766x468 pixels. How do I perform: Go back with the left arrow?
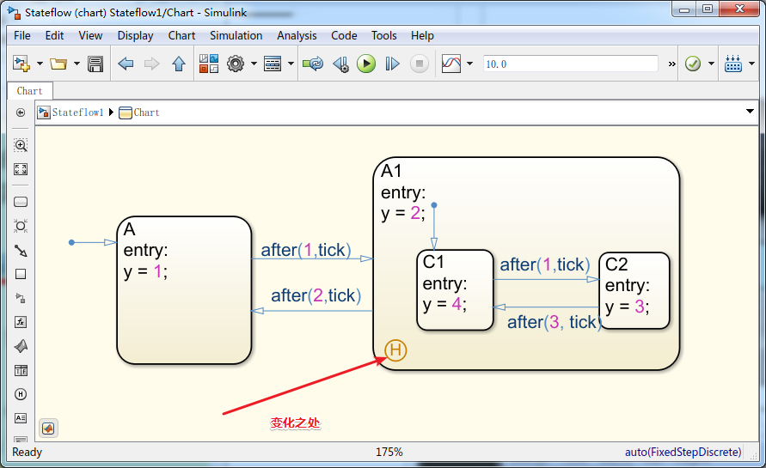pyautogui.click(x=126, y=64)
